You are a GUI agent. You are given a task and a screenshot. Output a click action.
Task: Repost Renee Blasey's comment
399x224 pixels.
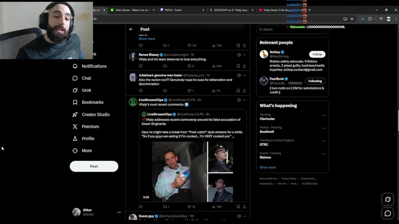(165, 66)
